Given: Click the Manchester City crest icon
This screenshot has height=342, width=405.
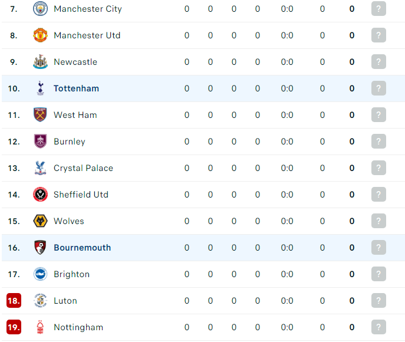Looking at the screenshot, I should pyautogui.click(x=40, y=8).
